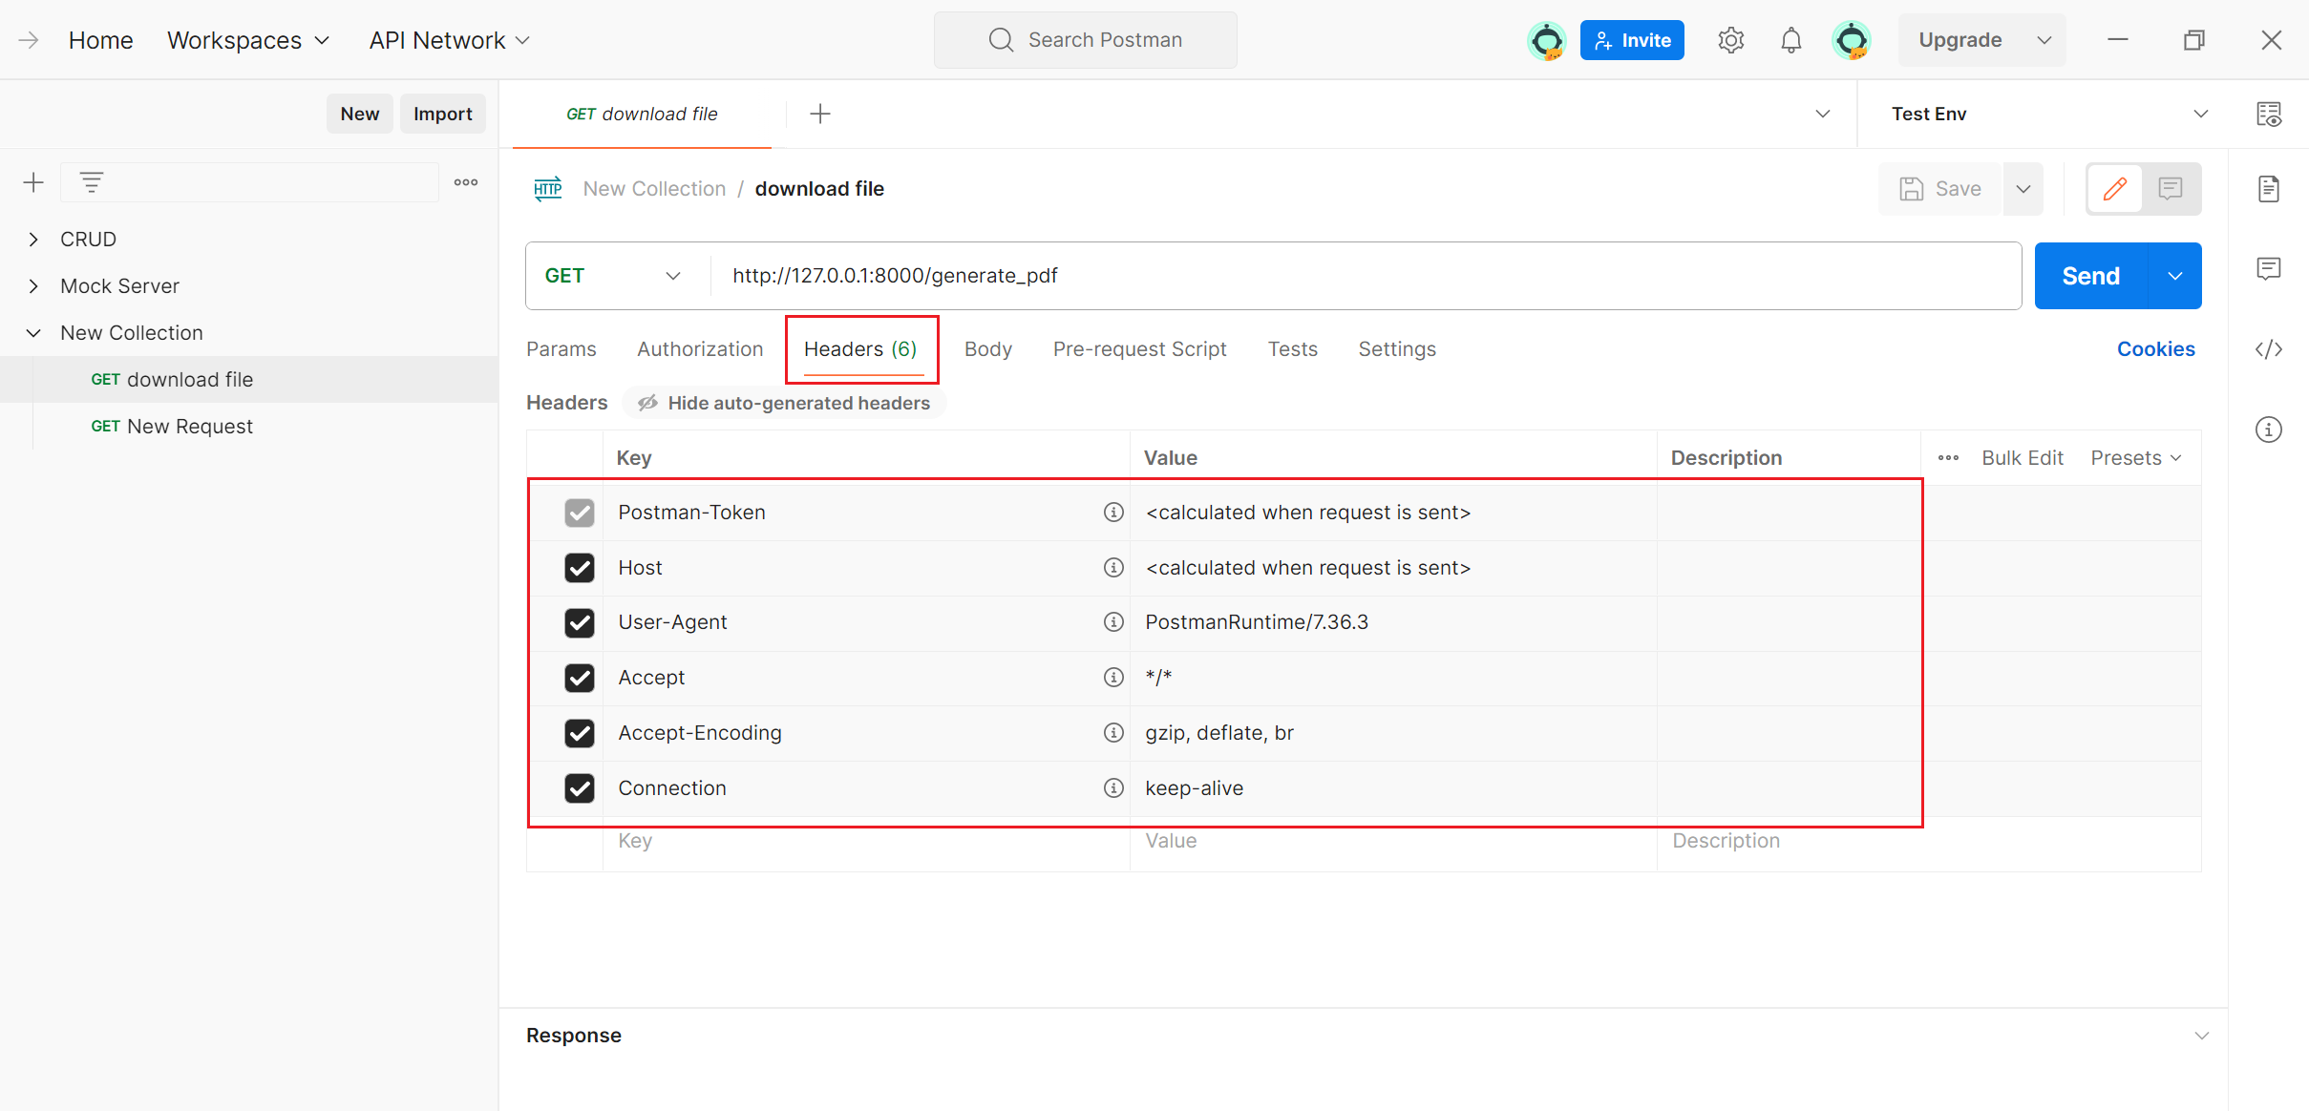Open the Upgrade dropdown arrow
Screen dimensions: 2309x1111
2044,40
